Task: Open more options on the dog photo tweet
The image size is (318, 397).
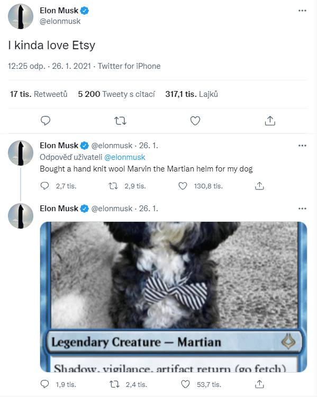Action: point(302,209)
